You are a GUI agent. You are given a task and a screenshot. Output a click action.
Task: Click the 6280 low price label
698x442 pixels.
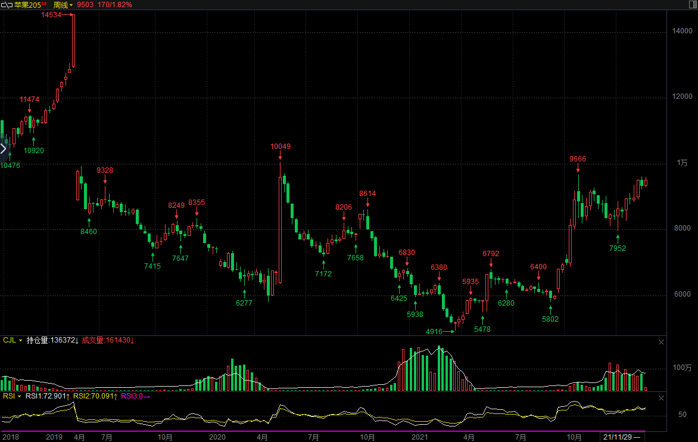[x=506, y=303]
